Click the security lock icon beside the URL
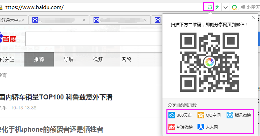The width and height of the screenshot is (260, 136). pos(1,7)
